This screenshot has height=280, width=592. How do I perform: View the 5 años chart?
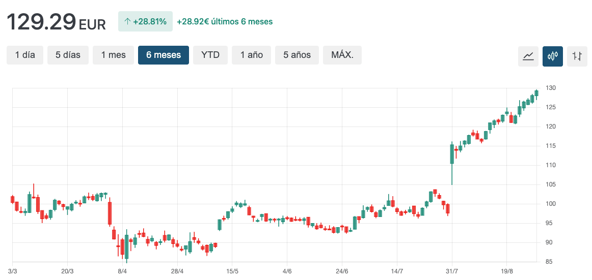[297, 55]
